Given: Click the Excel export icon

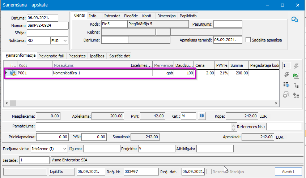Looking at the screenshot, I should [296, 75].
